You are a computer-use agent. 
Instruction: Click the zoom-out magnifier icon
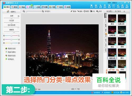(24, 11)
